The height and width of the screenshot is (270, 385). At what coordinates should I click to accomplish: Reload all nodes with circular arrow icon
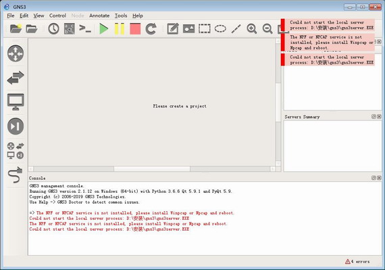(151, 29)
